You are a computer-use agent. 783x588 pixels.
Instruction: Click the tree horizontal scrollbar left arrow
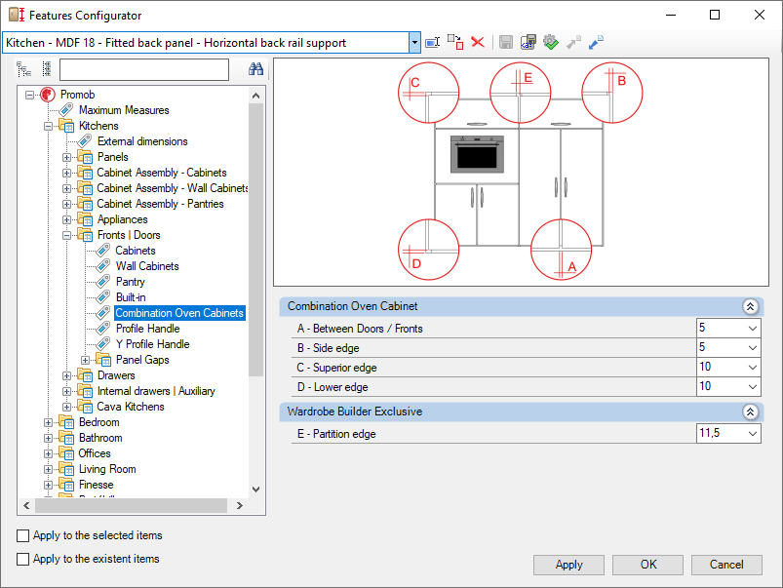(x=26, y=505)
